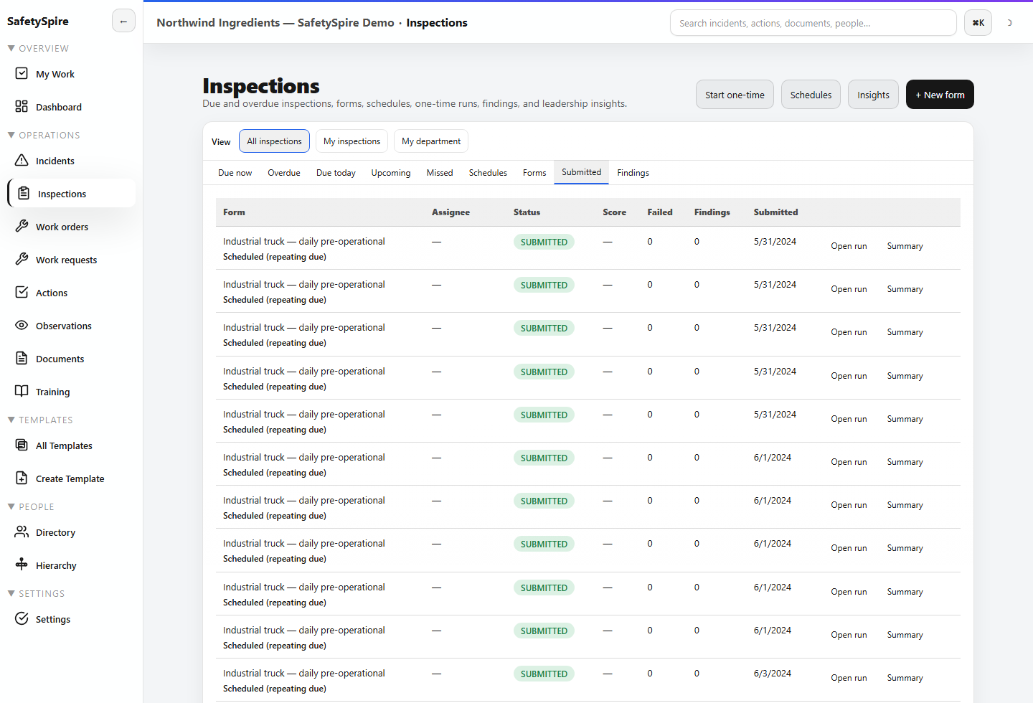Click the Directory people icon
The height and width of the screenshot is (703, 1033).
[x=22, y=532]
